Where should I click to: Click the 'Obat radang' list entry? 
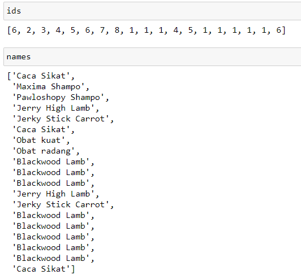pyautogui.click(x=46, y=151)
